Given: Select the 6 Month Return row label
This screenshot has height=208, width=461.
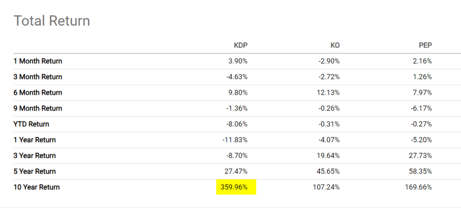Looking at the screenshot, I should (38, 92).
